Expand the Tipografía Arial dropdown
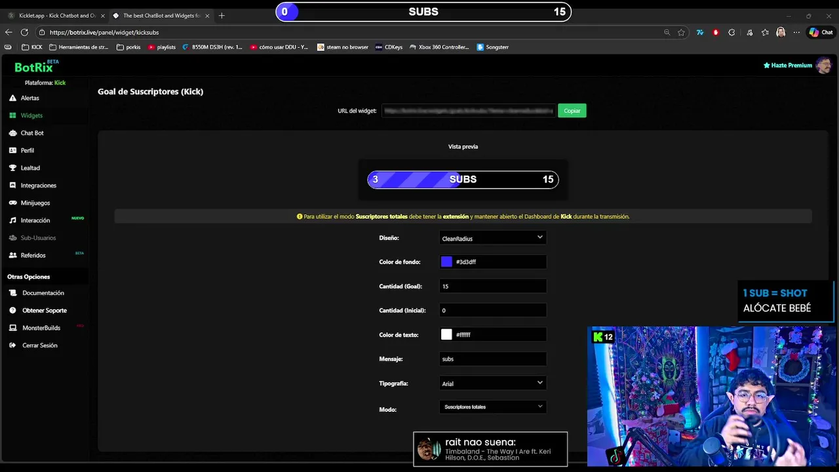Screen dimensions: 839x472 493,383
